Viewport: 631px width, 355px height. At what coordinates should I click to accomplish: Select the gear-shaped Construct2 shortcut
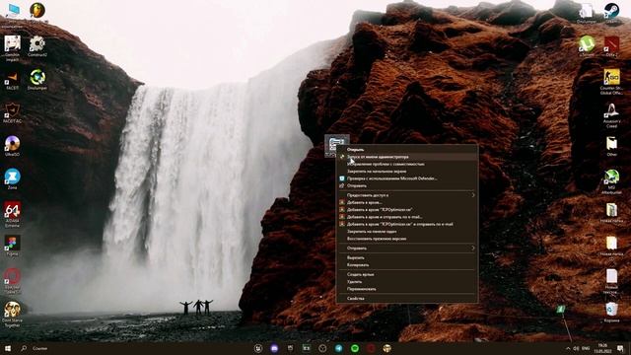[x=37, y=46]
